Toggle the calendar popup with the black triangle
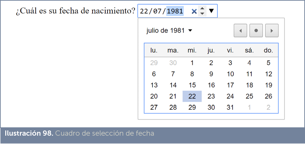This screenshot has width=305, height=144. pos(211,11)
